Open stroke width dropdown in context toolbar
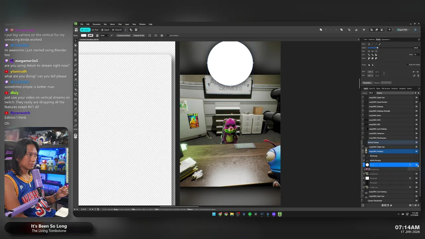 [108, 36]
